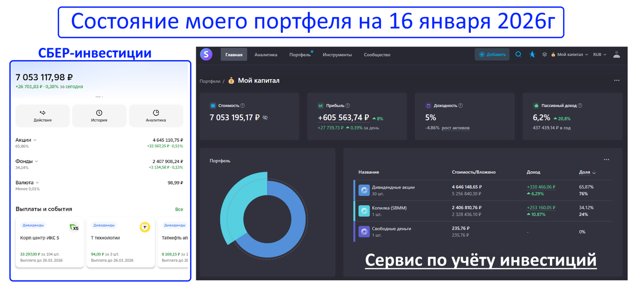Viewport: 637px width, 289px height.
Task: Click the Дивидендные акции row name
Action: tap(394, 187)
